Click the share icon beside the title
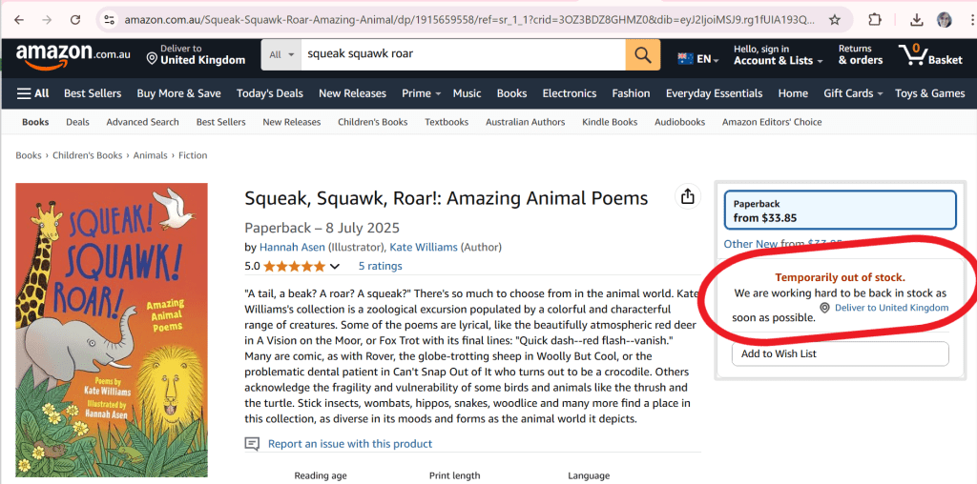This screenshot has width=977, height=484. pyautogui.click(x=686, y=197)
